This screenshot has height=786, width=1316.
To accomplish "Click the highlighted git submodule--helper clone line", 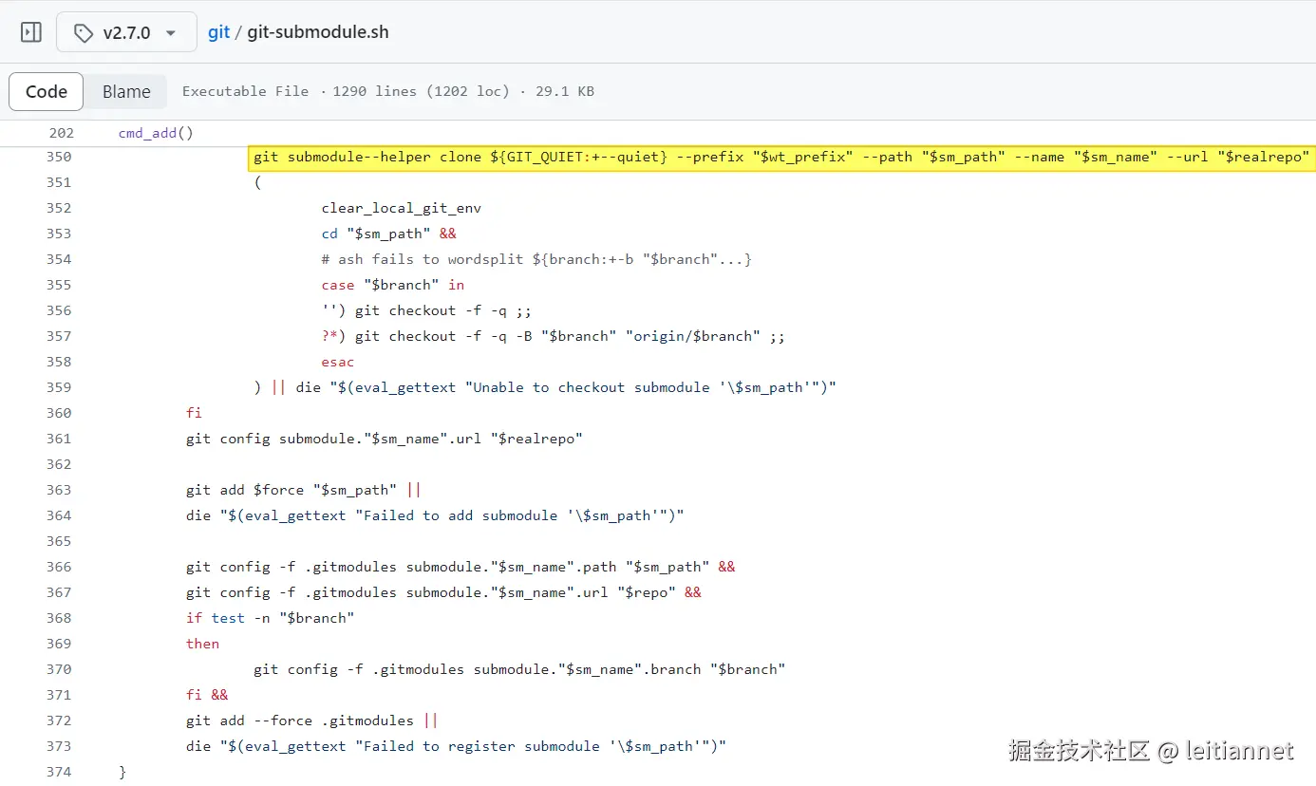I will click(x=782, y=157).
